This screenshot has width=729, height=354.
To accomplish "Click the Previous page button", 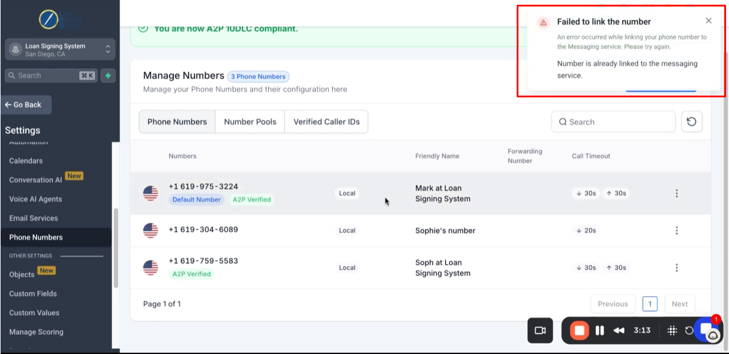I will click(613, 304).
